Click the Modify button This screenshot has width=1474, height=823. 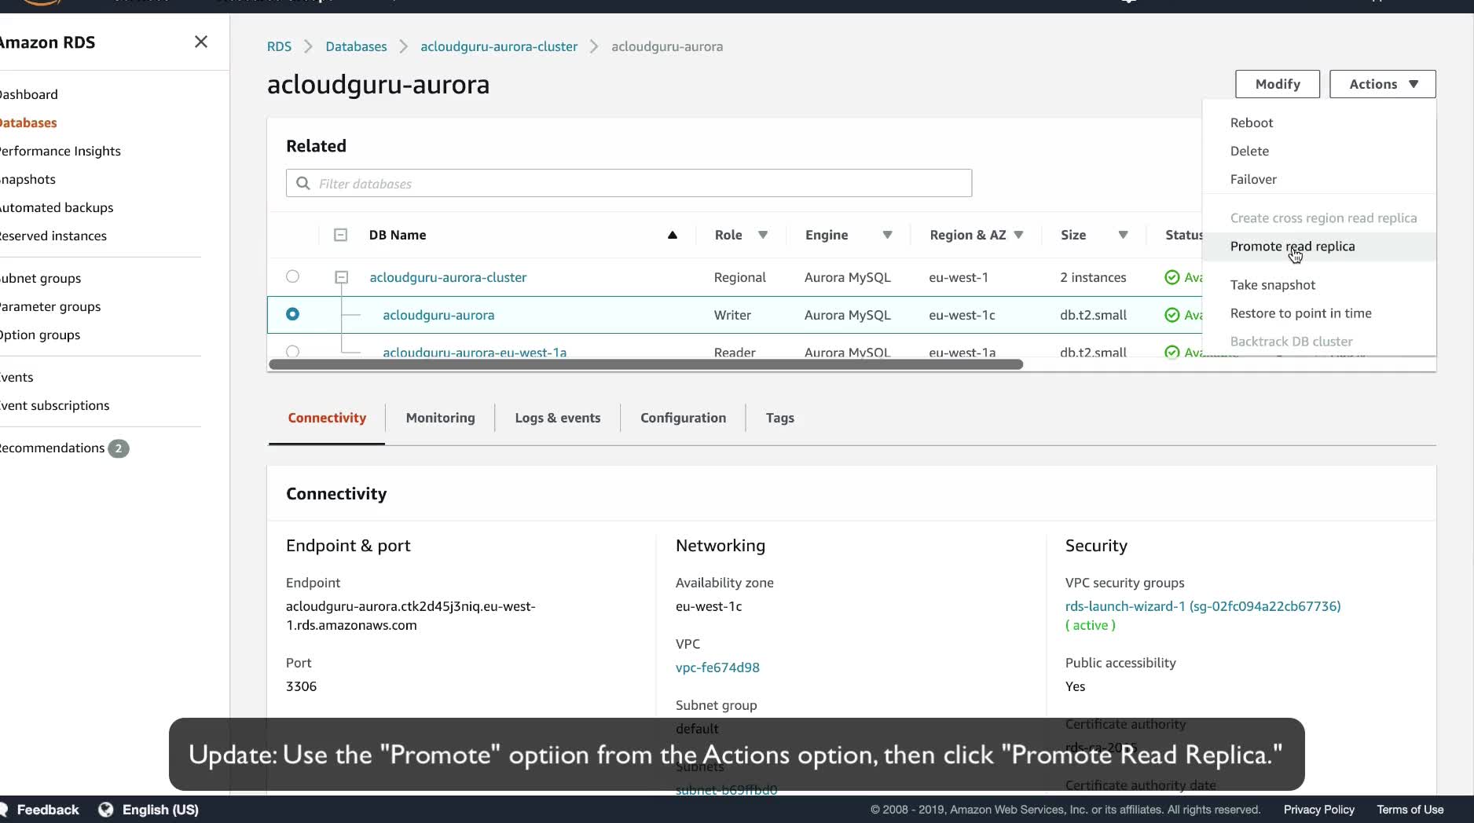click(1277, 84)
